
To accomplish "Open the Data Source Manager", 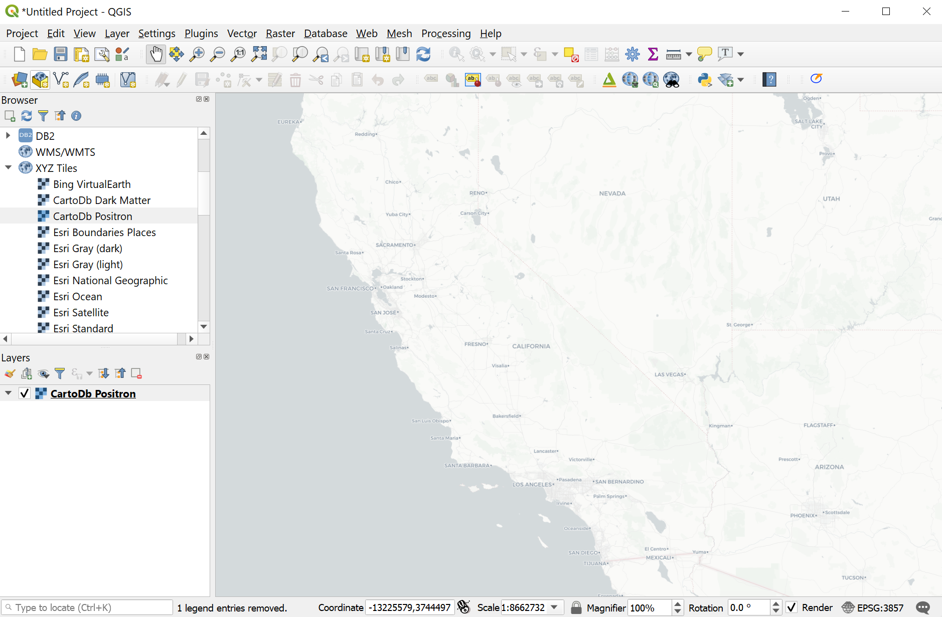I will (20, 80).
